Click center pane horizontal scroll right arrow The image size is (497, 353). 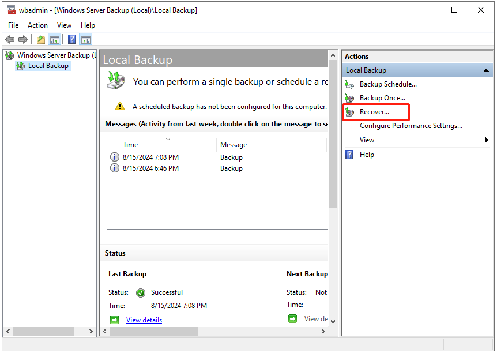click(323, 332)
